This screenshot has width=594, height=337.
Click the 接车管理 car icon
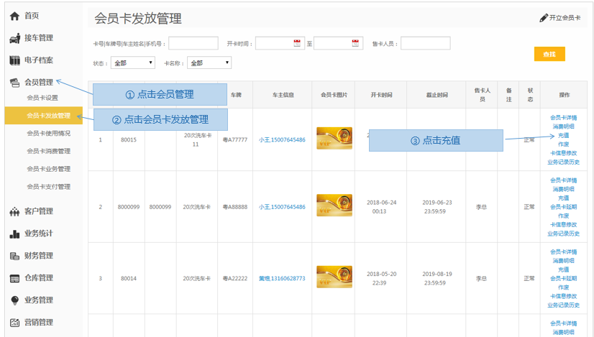[14, 38]
